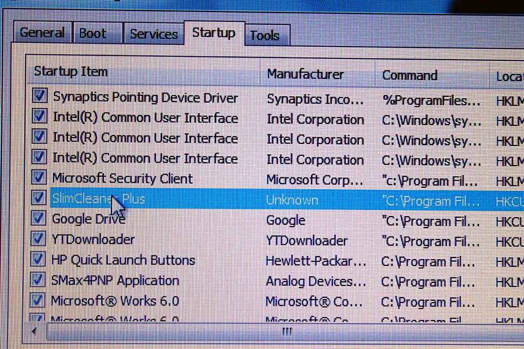Untick the SlimCleaner Plus checkbox
Viewport: 524px width, 349px height.
coord(38,197)
